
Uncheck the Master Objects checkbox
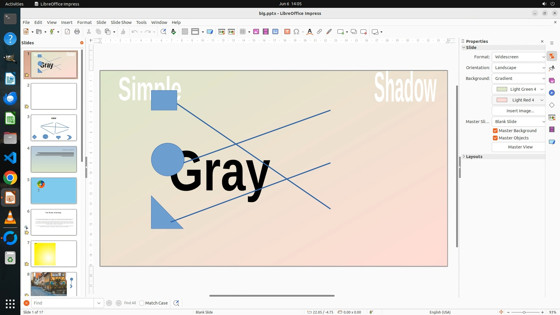(495, 138)
